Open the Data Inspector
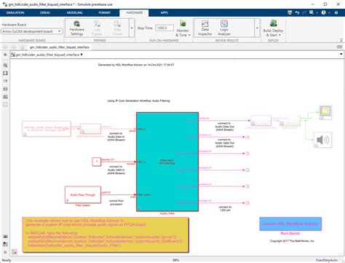 [x=205, y=28]
